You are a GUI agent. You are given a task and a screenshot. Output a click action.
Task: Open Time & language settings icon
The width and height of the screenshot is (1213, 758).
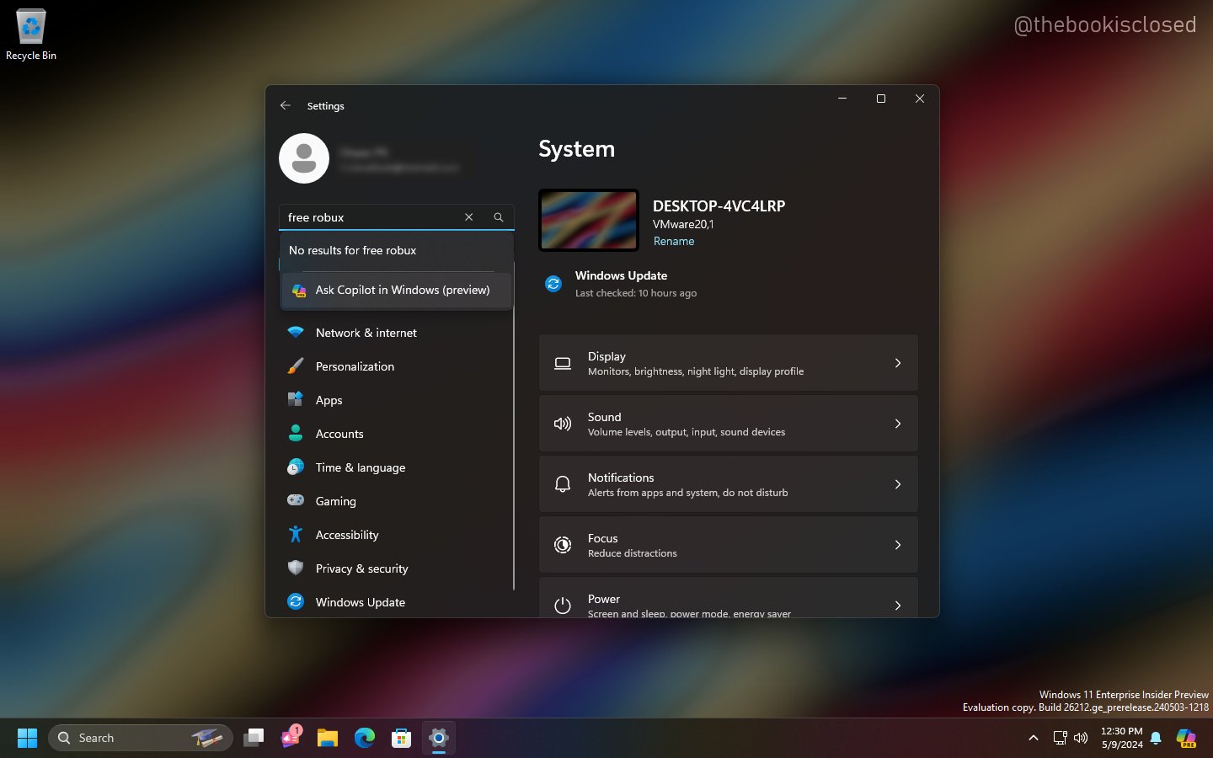(x=296, y=467)
